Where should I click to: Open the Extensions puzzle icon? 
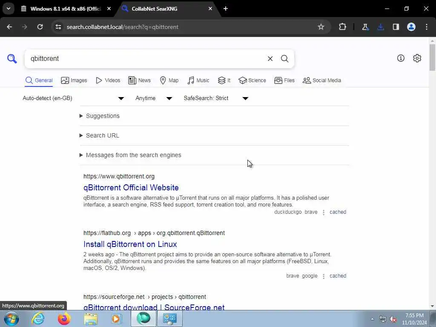click(x=343, y=27)
